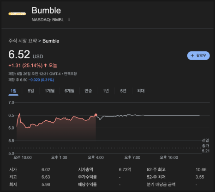Viewport: 215px width, 192px height.
Task: Click the NASDAQ: BMBL ticker text
Action: [48, 20]
